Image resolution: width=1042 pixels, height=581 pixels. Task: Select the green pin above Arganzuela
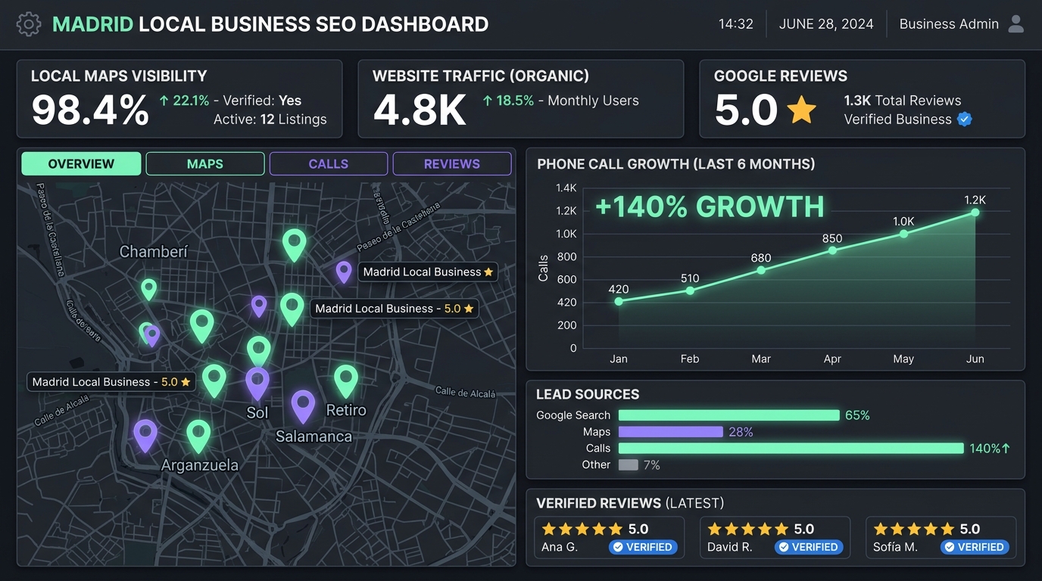coord(198,436)
